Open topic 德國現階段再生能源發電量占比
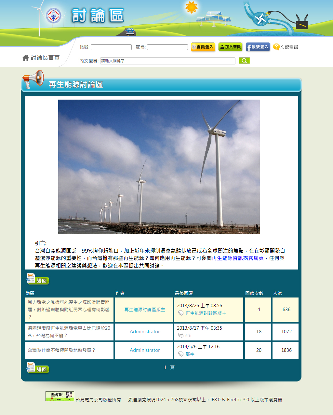This screenshot has height=415, width=333. 69,332
